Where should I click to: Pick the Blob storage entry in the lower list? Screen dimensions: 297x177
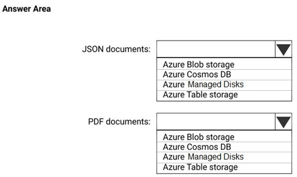coord(224,137)
